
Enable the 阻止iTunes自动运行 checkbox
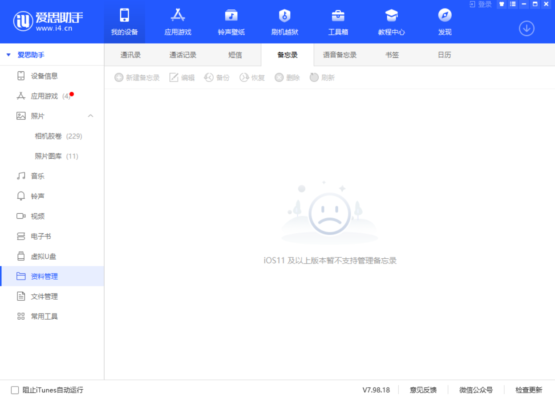[x=14, y=390]
